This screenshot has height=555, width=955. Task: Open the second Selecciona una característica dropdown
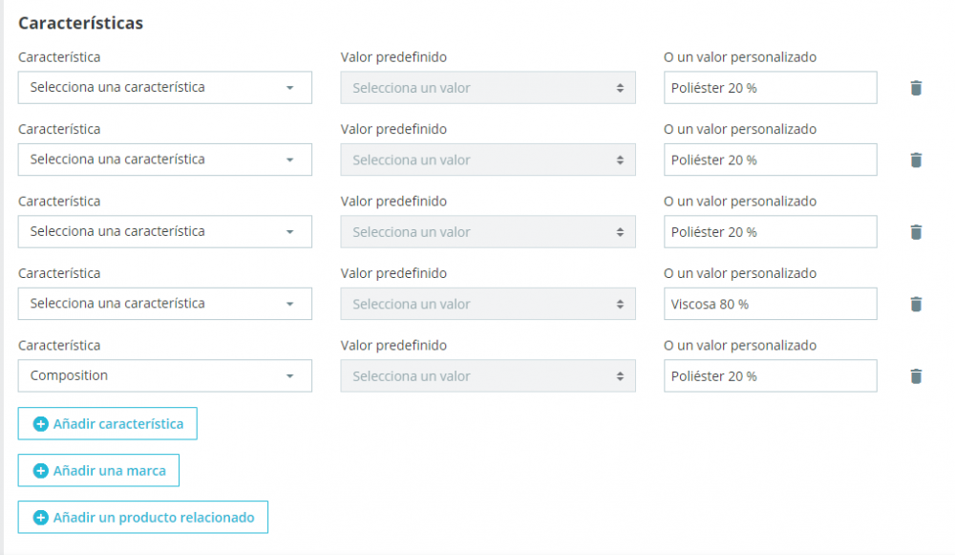(164, 160)
